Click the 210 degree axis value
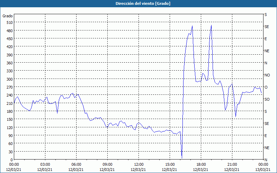The width and height of the screenshot is (277, 173). [x=10, y=103]
